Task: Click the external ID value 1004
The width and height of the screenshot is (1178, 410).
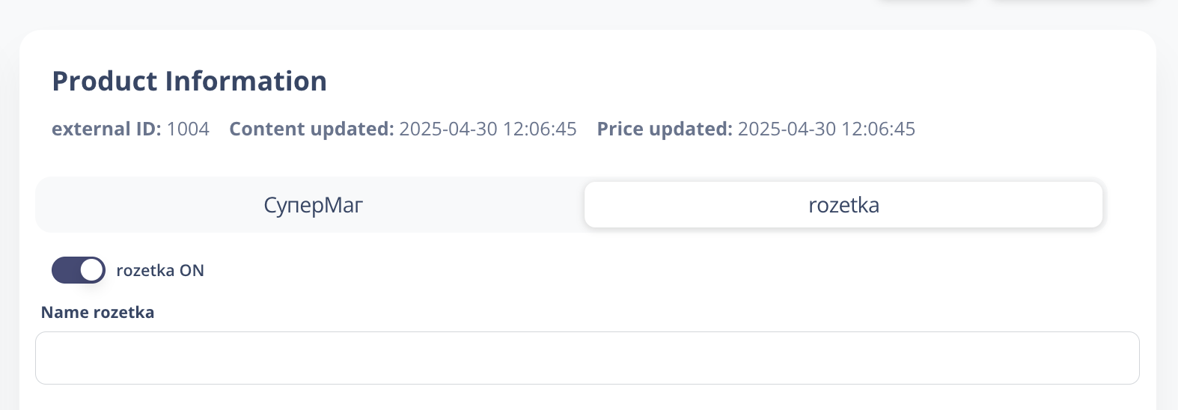Action: tap(188, 129)
